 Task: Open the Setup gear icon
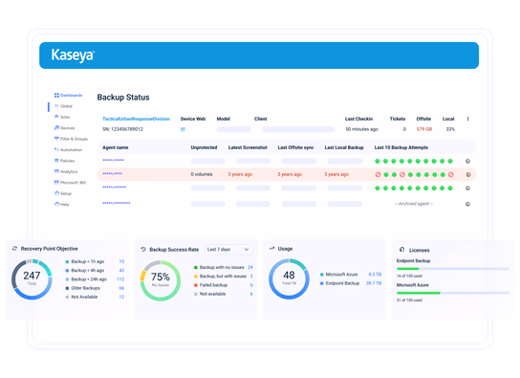click(56, 193)
